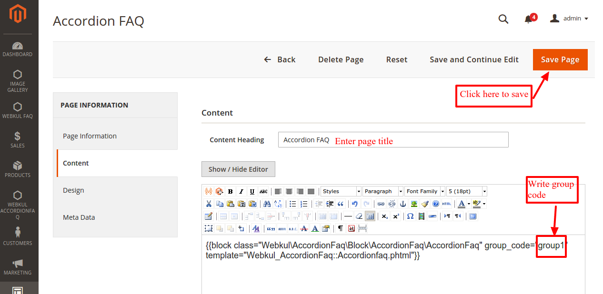Align text right in editor
The image size is (603, 294).
[300, 191]
